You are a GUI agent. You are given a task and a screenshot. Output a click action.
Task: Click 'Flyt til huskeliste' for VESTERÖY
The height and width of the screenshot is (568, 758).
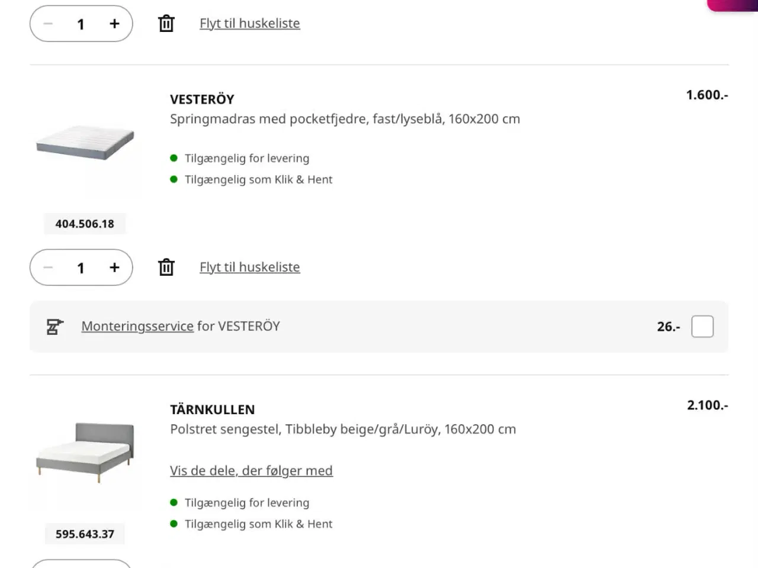(249, 267)
